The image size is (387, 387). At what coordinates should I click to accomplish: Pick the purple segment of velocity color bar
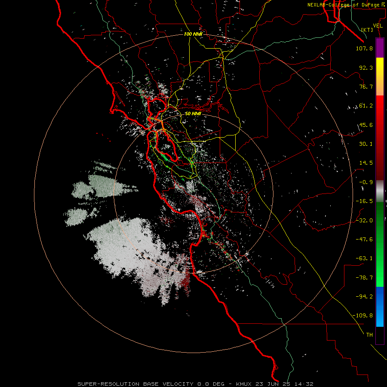(x=380, y=48)
